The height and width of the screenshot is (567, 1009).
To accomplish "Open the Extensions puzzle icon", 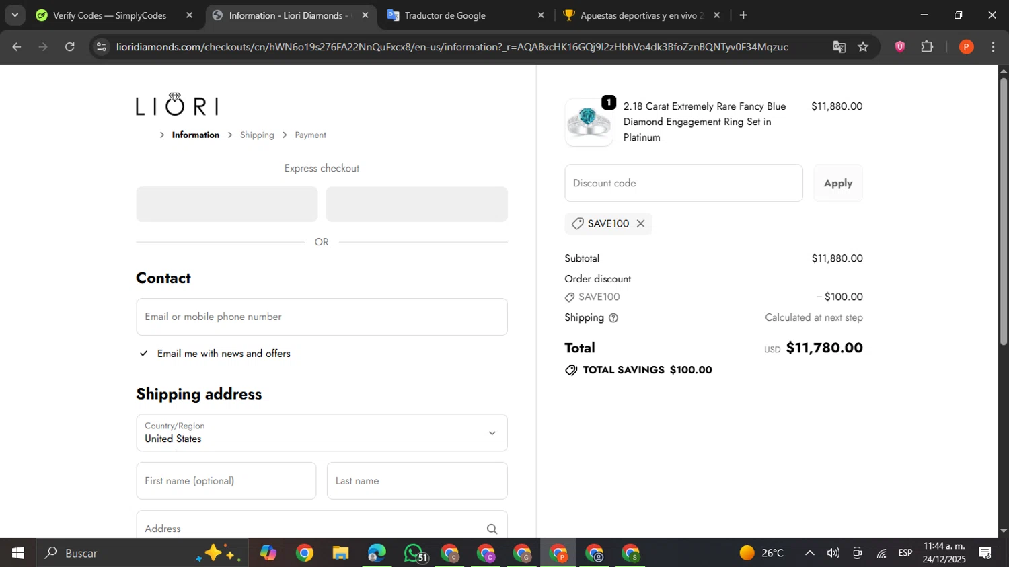I will [927, 46].
